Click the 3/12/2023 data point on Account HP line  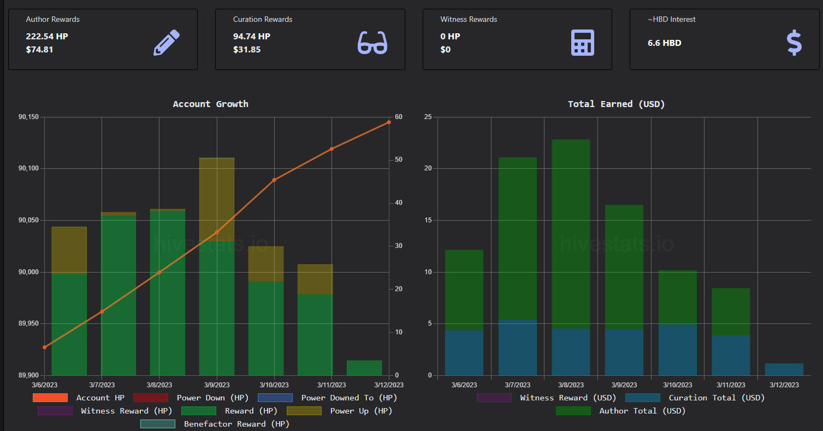(389, 122)
